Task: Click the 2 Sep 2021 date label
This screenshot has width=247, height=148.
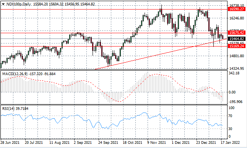Action: point(83,143)
